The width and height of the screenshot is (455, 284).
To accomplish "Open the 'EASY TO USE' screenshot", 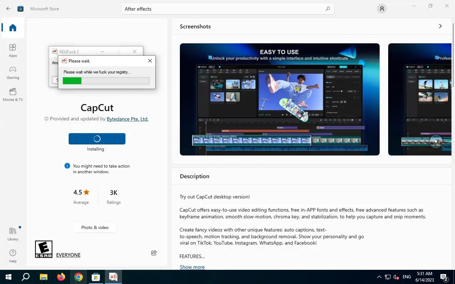I will tap(280, 99).
